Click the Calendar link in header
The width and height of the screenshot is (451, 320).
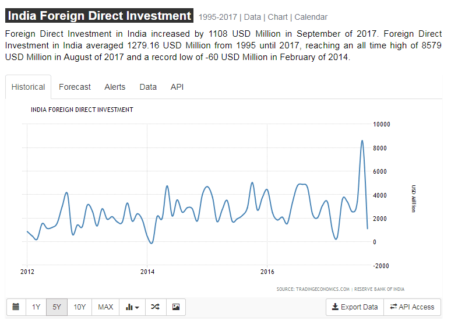pyautogui.click(x=311, y=17)
